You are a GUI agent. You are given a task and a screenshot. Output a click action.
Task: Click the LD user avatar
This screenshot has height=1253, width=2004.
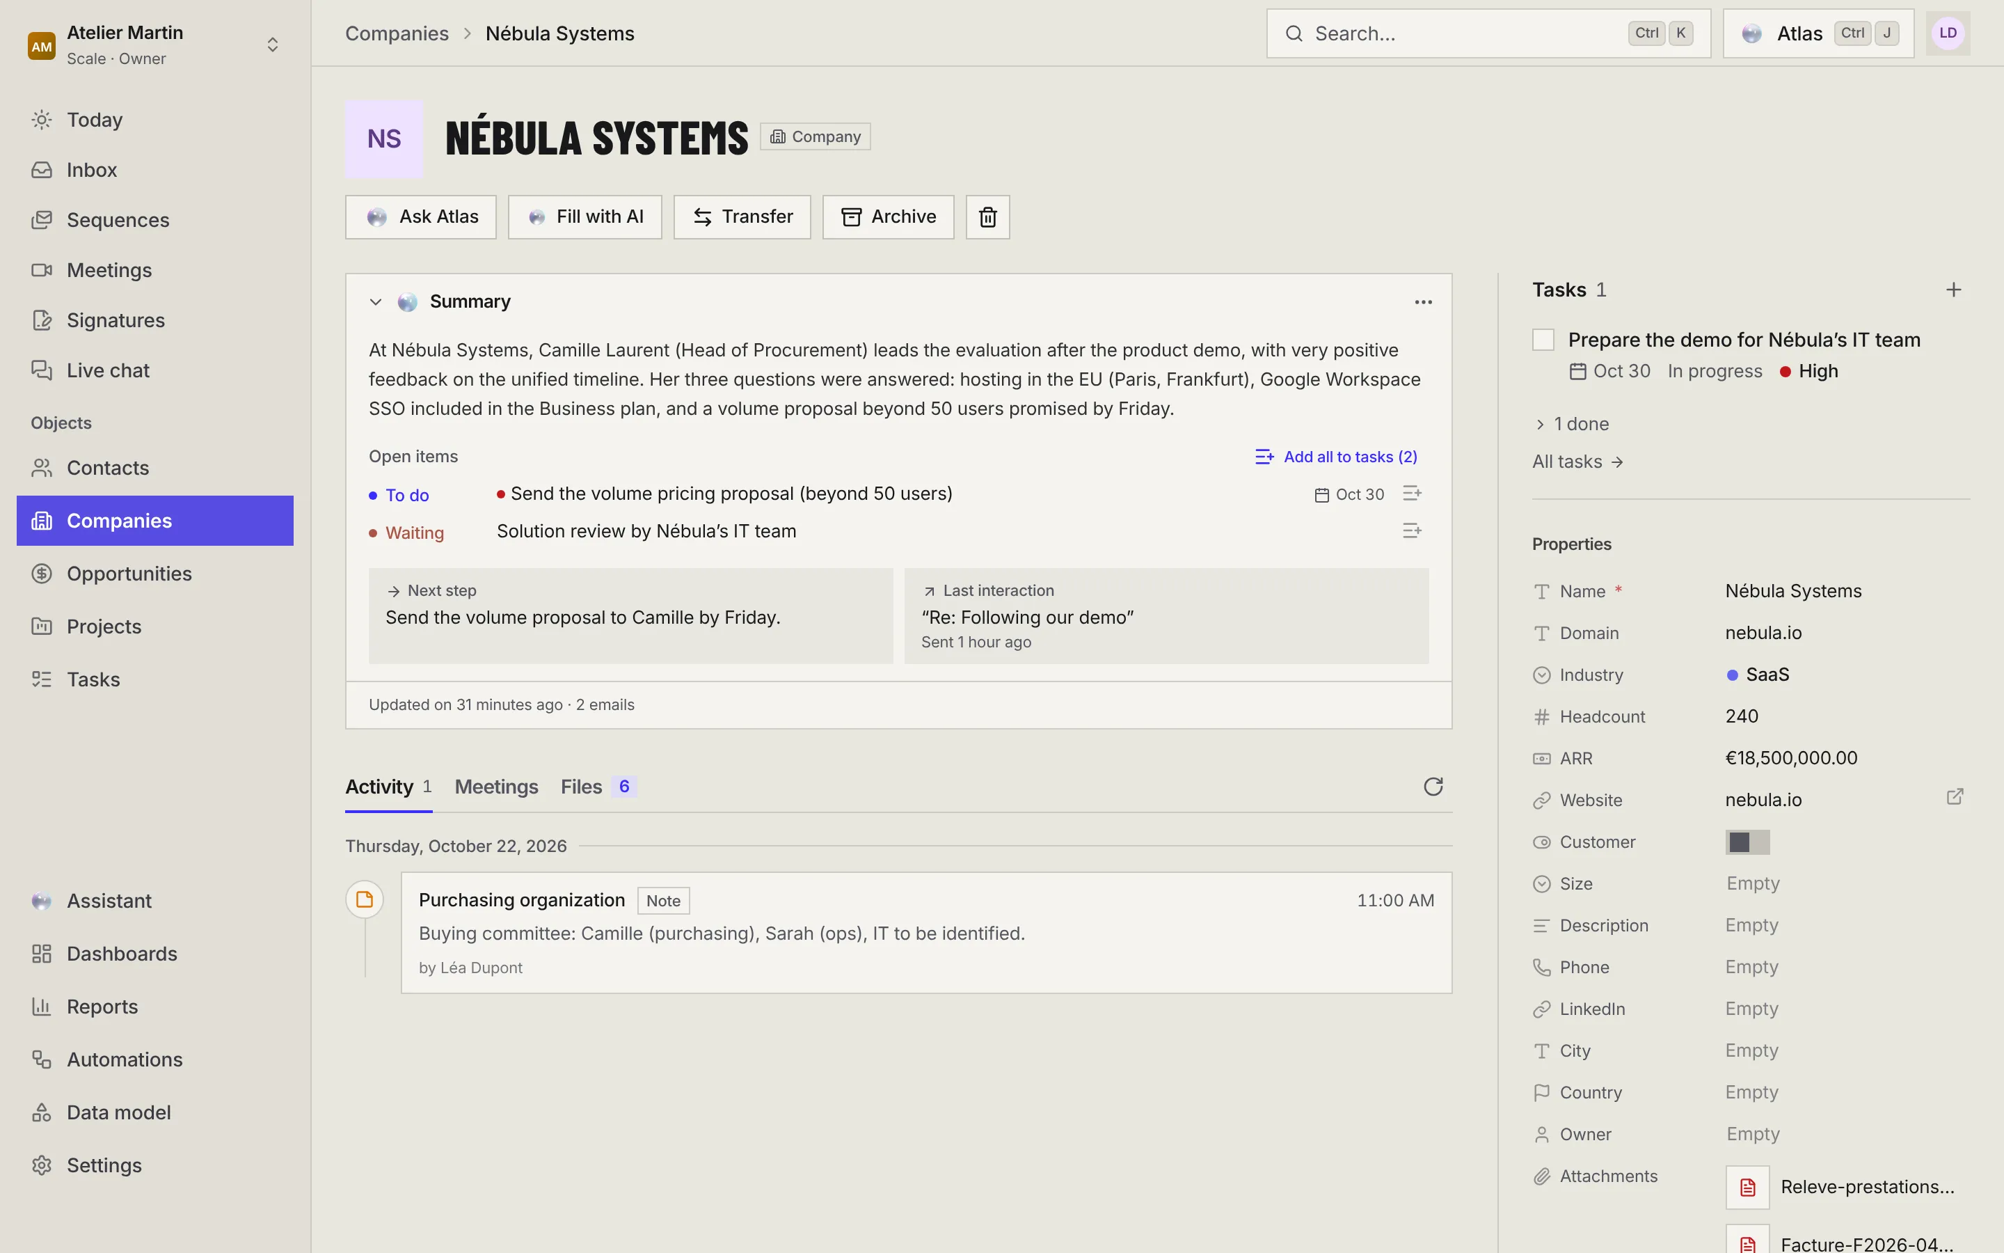click(1948, 33)
